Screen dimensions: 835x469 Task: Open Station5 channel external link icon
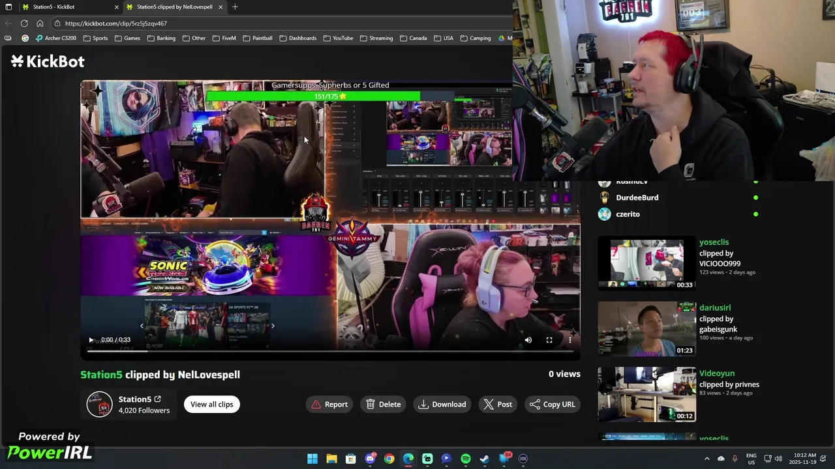tap(157, 399)
